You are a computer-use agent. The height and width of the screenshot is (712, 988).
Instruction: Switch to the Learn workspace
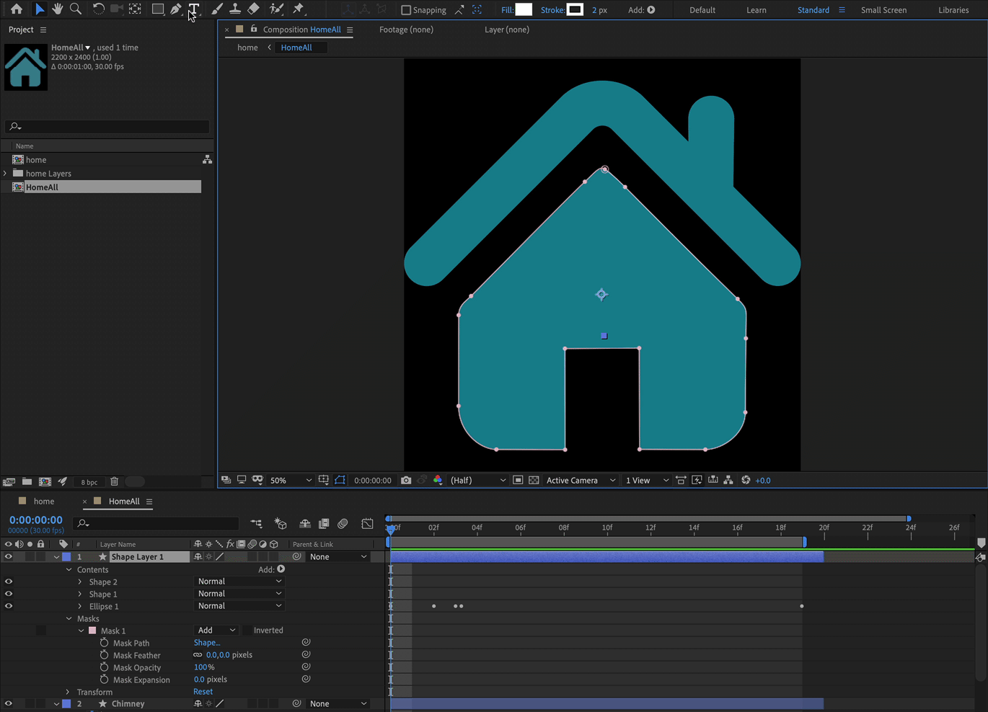coord(757,10)
